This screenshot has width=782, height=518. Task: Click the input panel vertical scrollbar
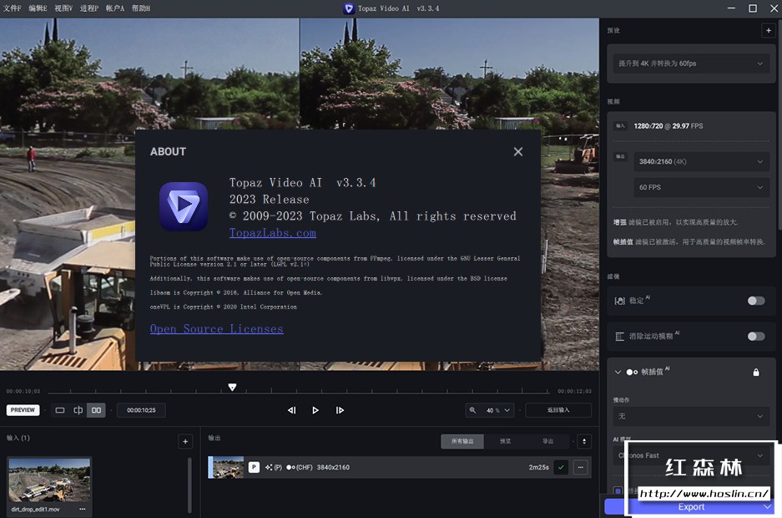tap(189, 485)
